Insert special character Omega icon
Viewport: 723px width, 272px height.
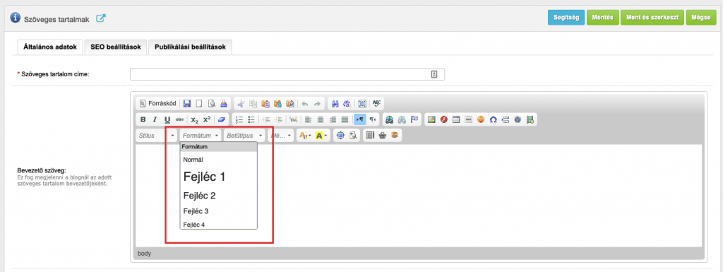[493, 119]
